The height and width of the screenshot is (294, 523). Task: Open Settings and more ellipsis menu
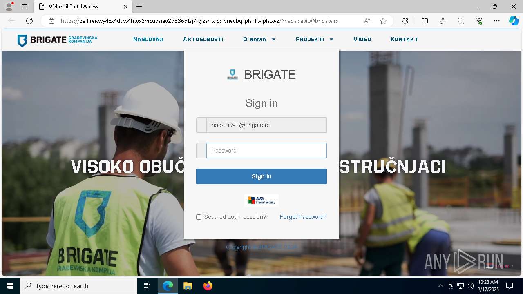click(x=497, y=21)
